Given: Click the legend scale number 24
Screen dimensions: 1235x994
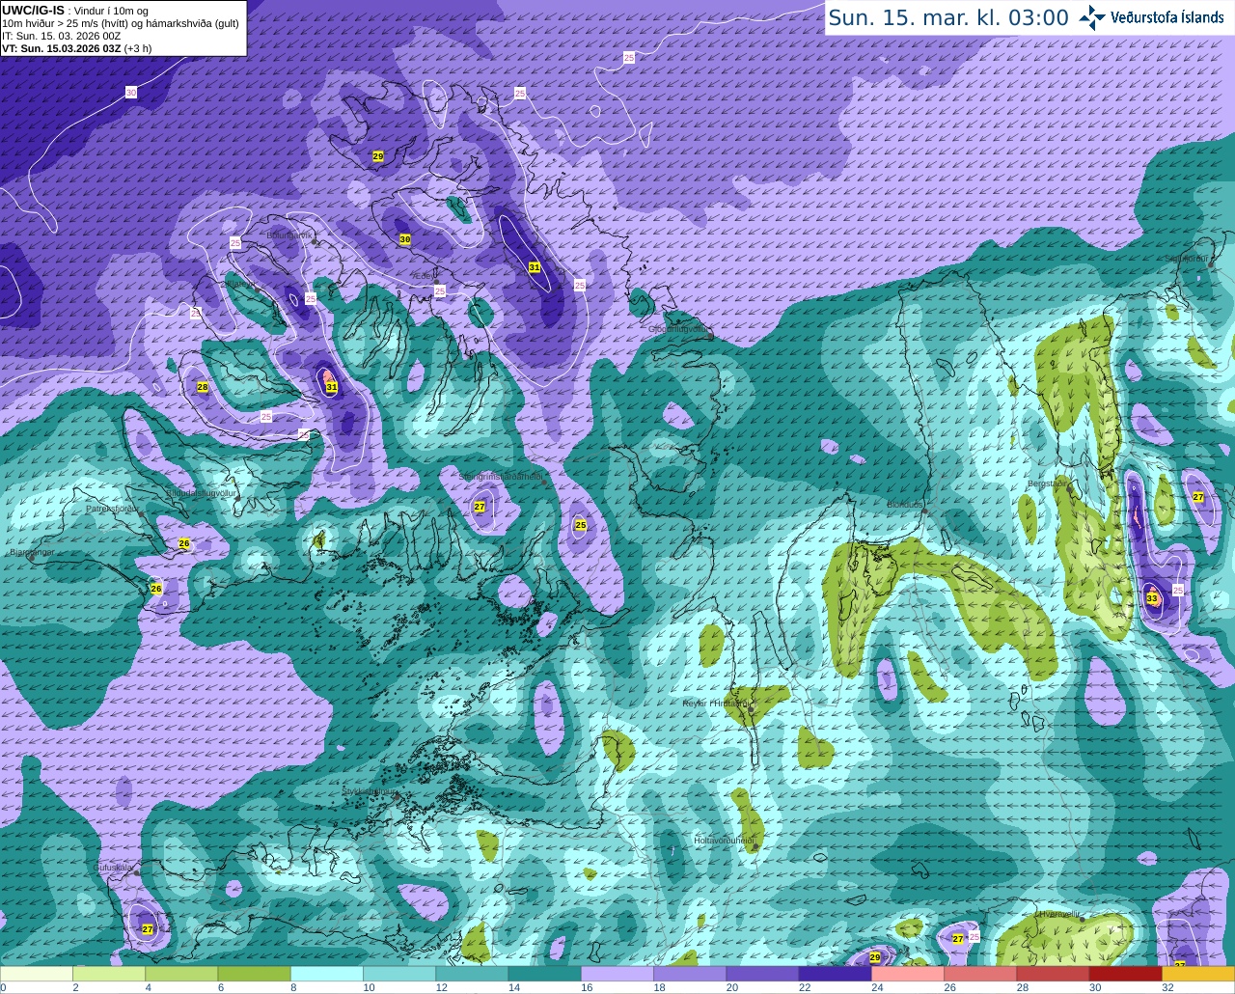Looking at the screenshot, I should tap(877, 987).
